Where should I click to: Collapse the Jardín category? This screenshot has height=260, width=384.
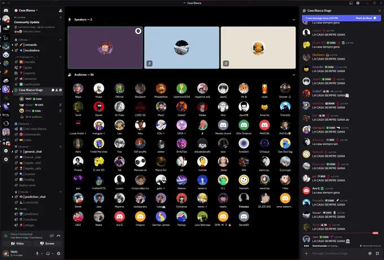pyautogui.click(x=22, y=209)
